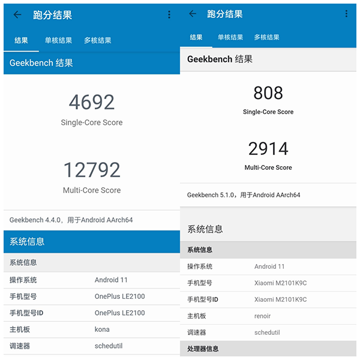Image resolution: width=360 pixels, height=360 pixels.
Task: Select the 主板 row showing kona
Action: point(91,329)
